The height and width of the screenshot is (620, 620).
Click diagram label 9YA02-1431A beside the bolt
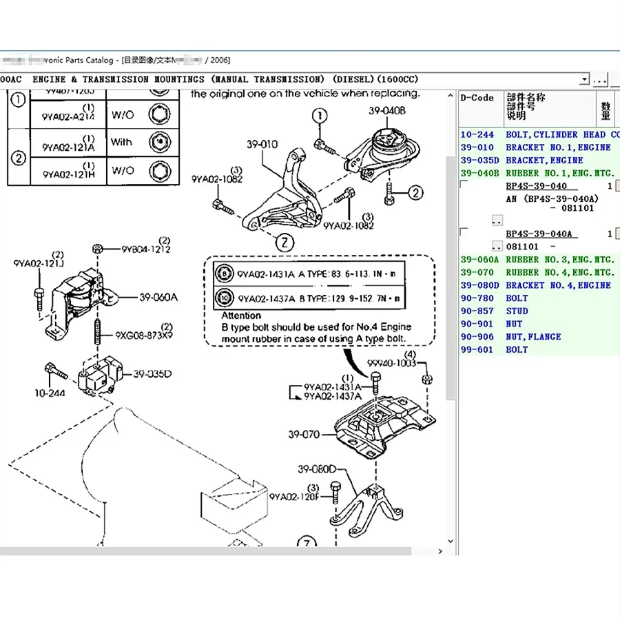click(x=332, y=386)
